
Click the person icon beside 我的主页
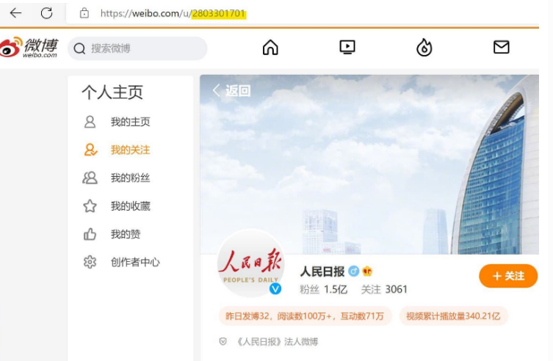pyautogui.click(x=90, y=122)
